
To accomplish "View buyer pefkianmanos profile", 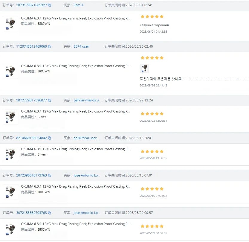I will tap(87, 100).
